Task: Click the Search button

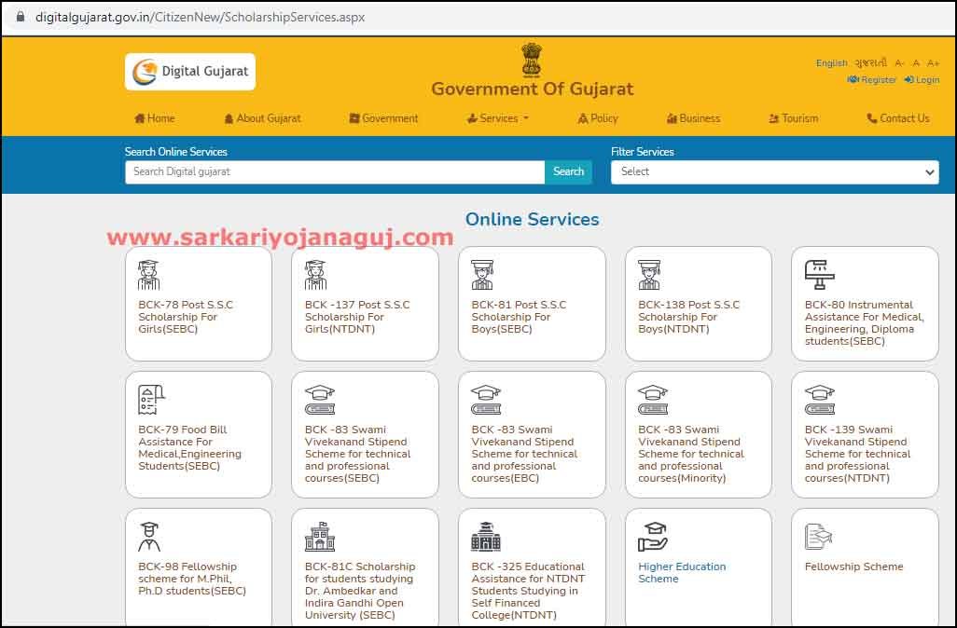Action: [568, 171]
